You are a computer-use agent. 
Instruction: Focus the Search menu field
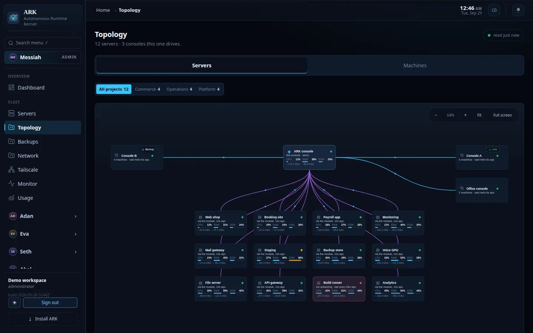43,43
